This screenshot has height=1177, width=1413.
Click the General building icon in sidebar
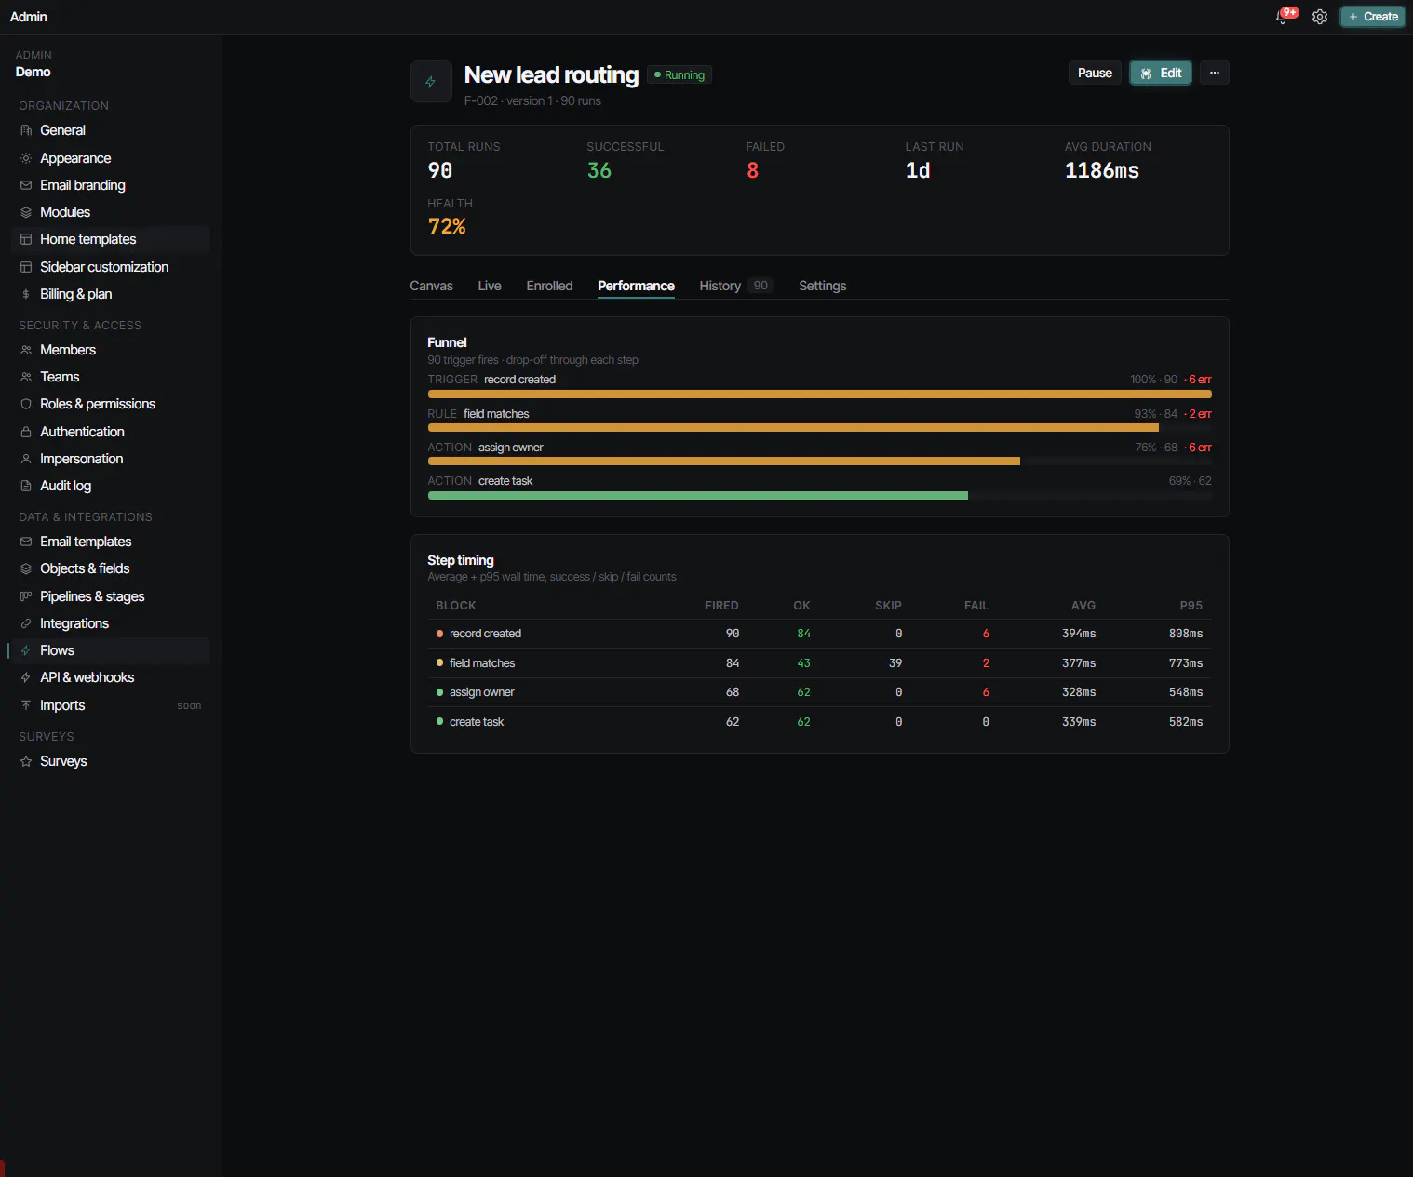point(26,131)
